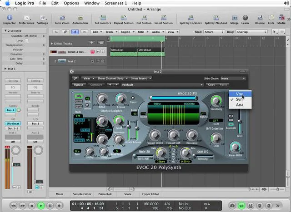Stop playback in the transport bar

click(x=32, y=206)
